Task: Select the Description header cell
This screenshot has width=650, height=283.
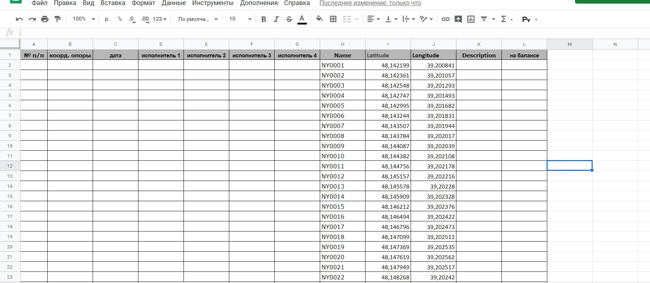Action: pyautogui.click(x=479, y=55)
